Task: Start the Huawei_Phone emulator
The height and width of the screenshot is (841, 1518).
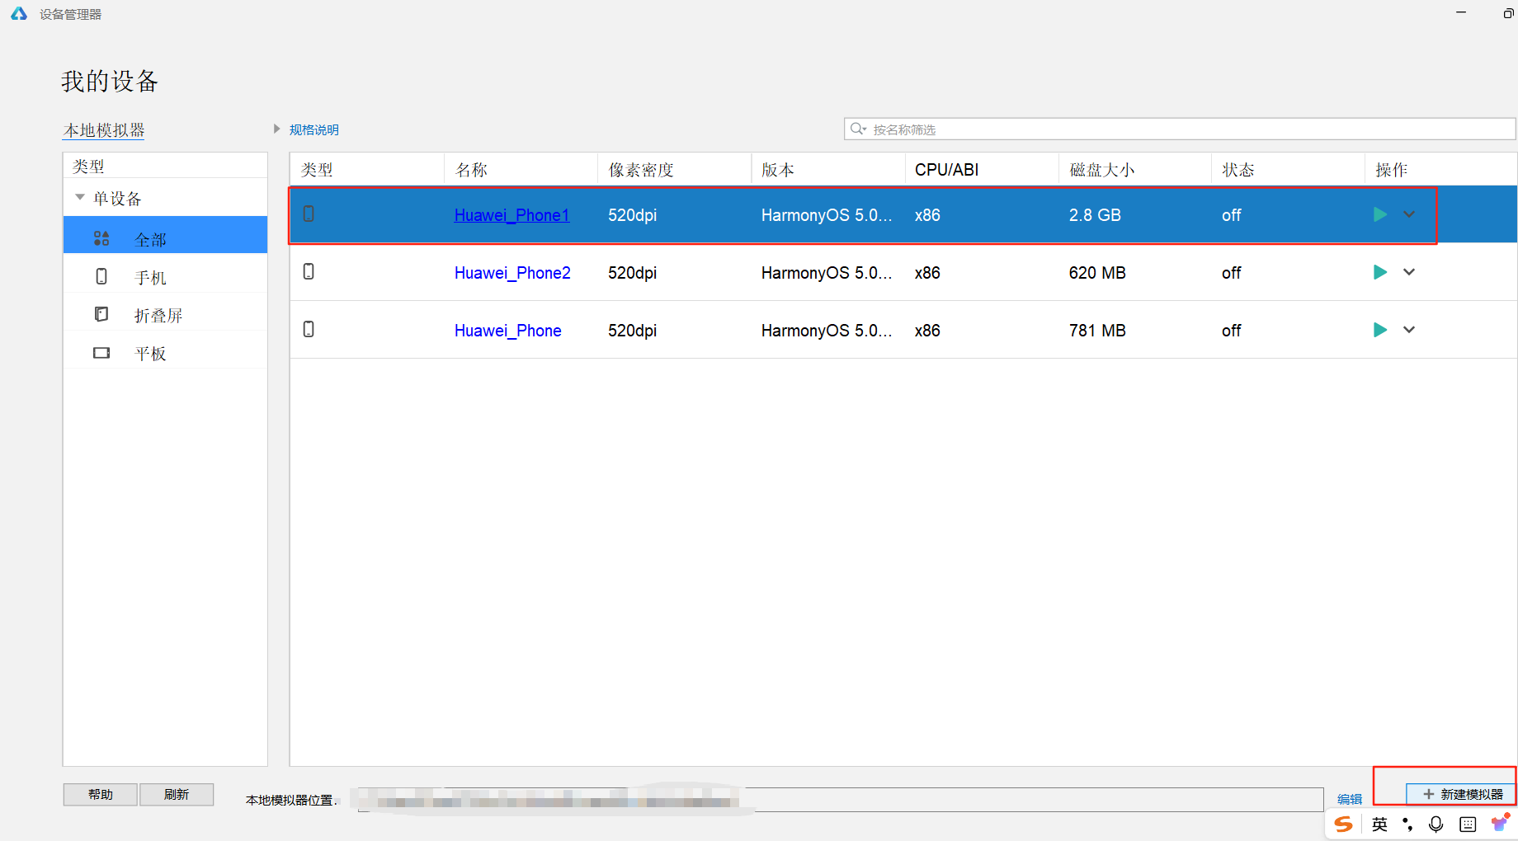Action: pyautogui.click(x=1379, y=330)
